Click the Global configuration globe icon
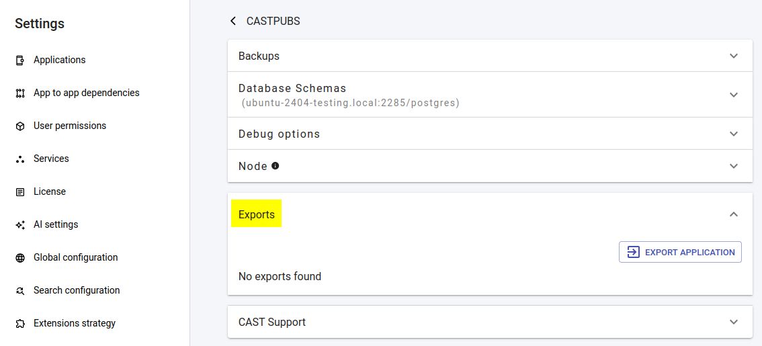Image resolution: width=762 pixels, height=346 pixels. 20,258
